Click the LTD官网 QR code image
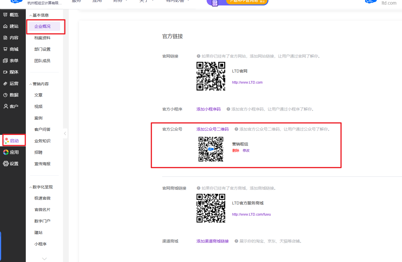 tap(211, 76)
